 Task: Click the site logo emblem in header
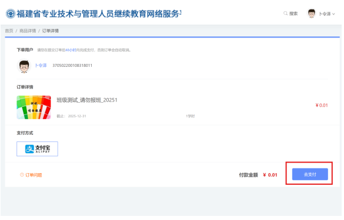point(11,13)
